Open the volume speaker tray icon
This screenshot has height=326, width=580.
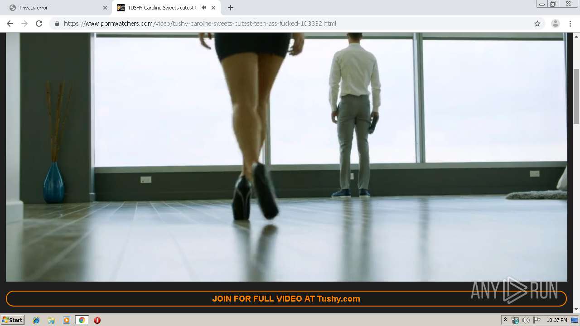526,320
